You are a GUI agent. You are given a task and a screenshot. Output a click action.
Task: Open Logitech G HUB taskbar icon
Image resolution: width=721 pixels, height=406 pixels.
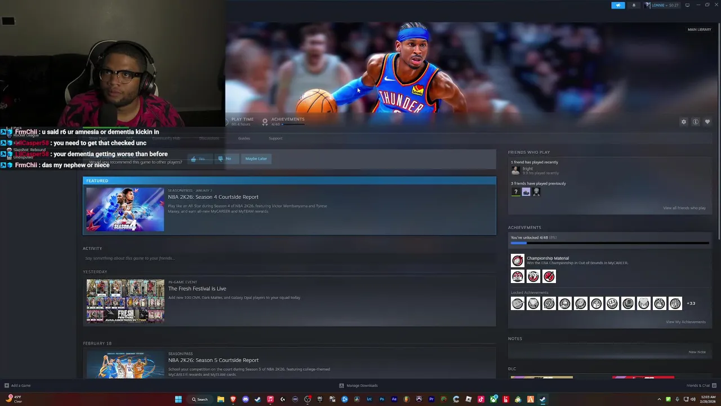click(x=283, y=399)
